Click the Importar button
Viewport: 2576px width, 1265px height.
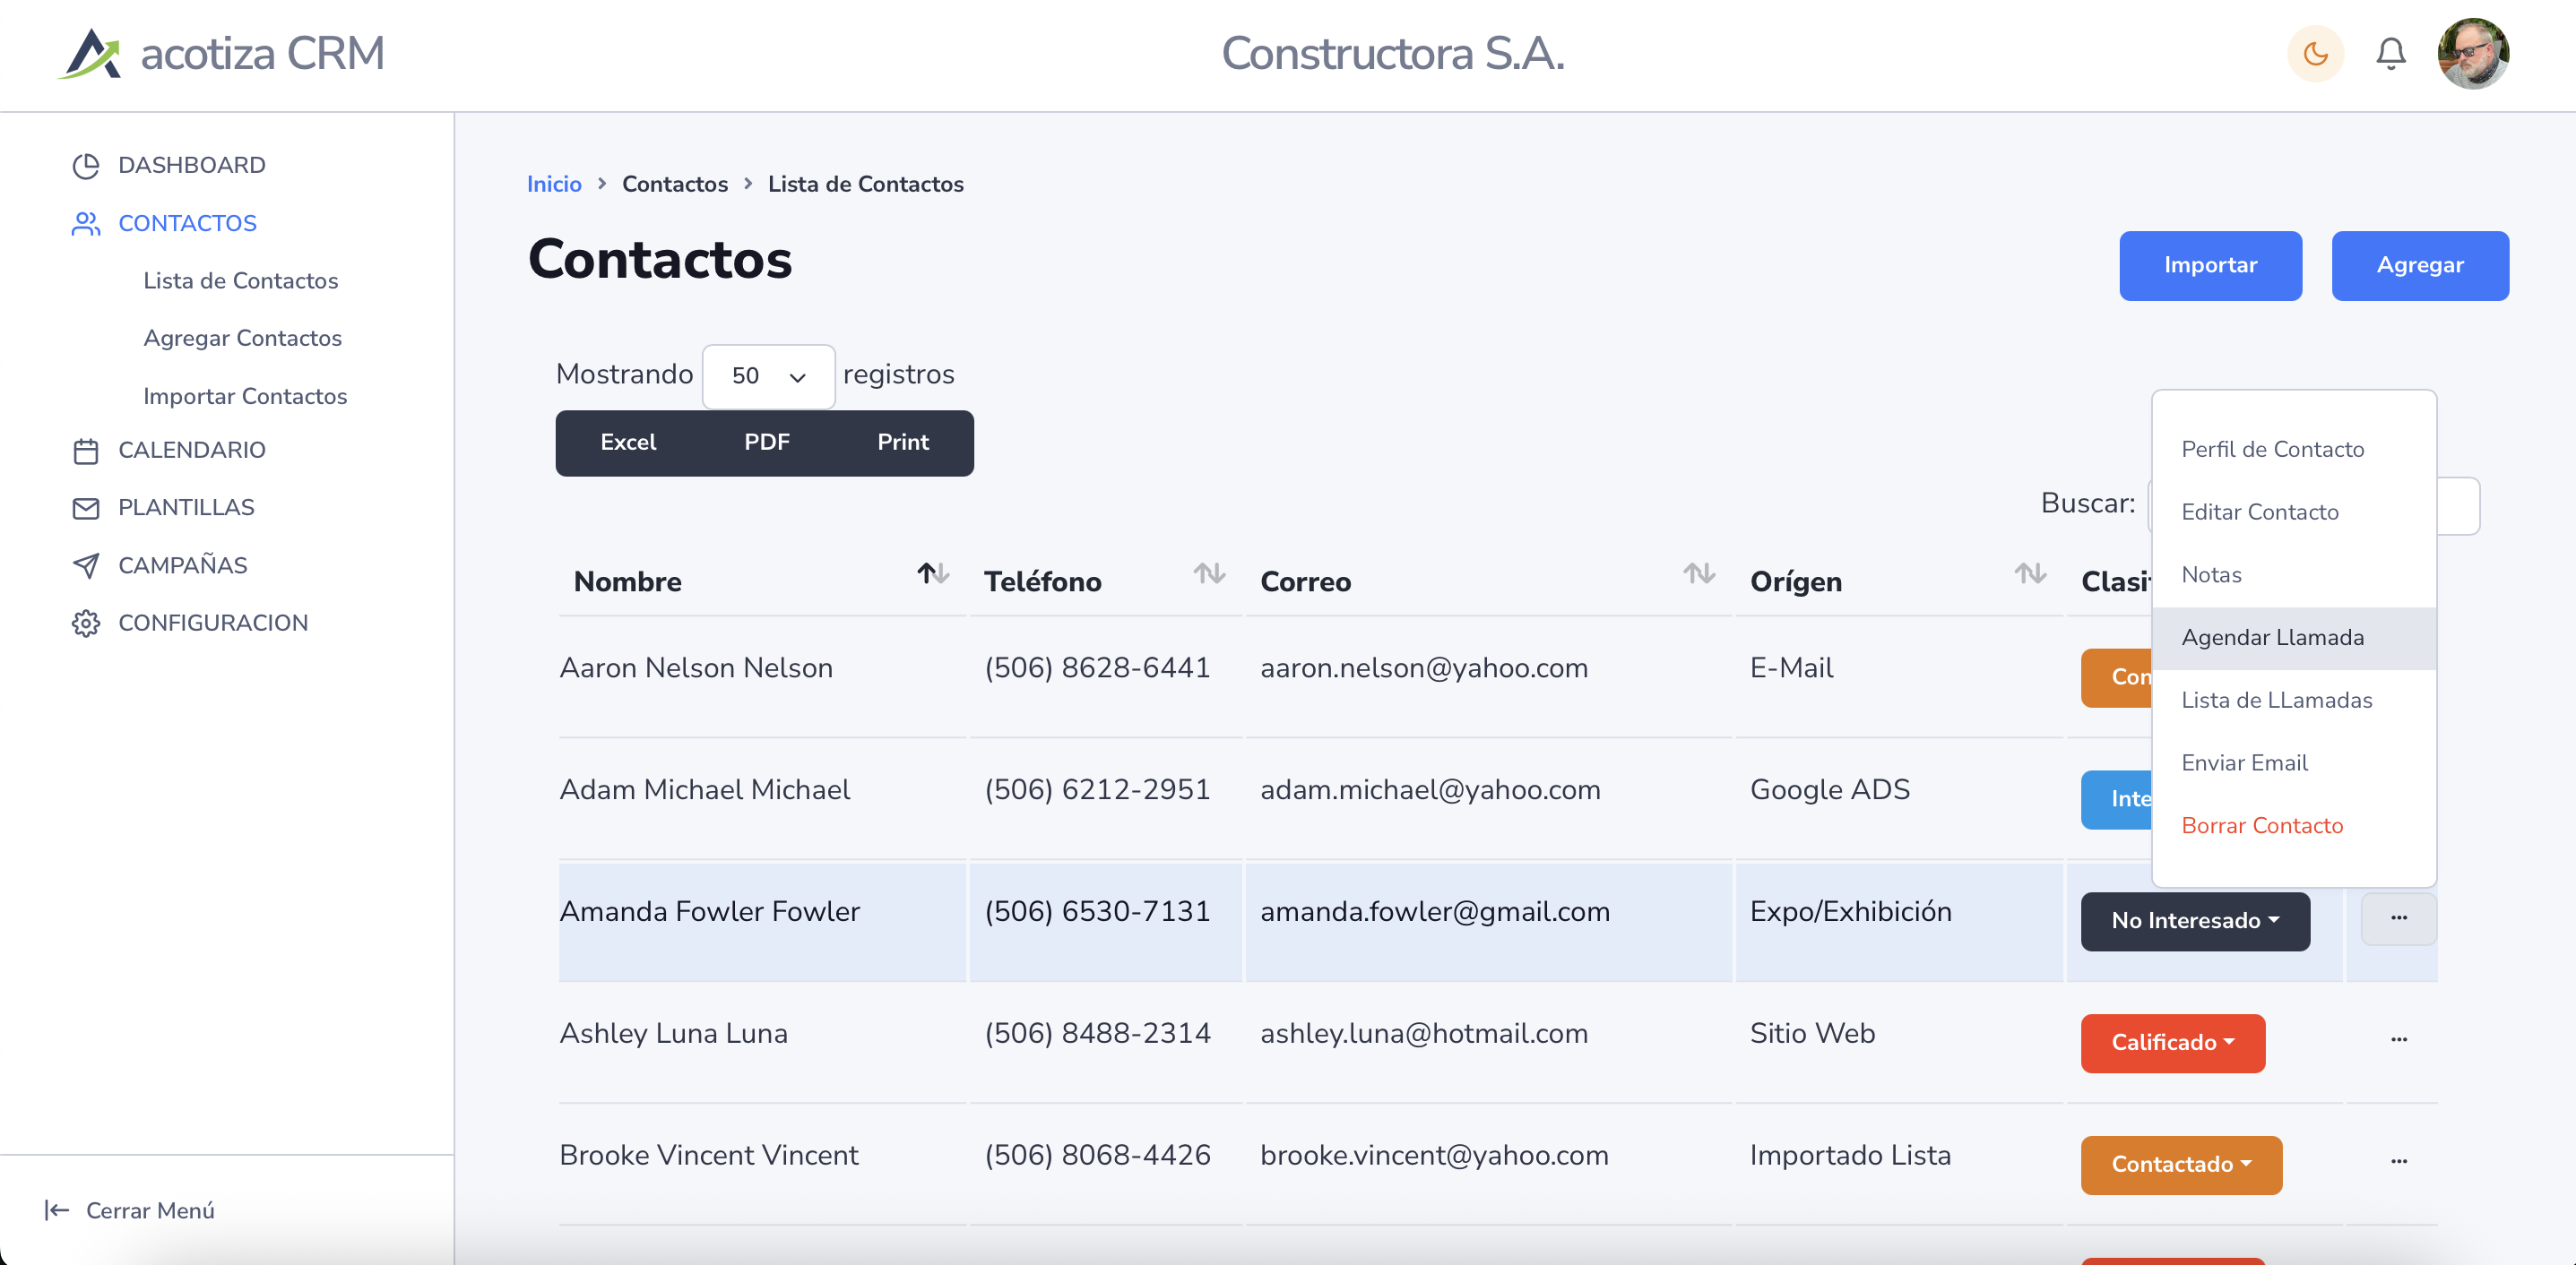click(x=2209, y=265)
